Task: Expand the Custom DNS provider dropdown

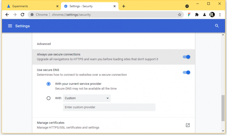Action: [87, 98]
